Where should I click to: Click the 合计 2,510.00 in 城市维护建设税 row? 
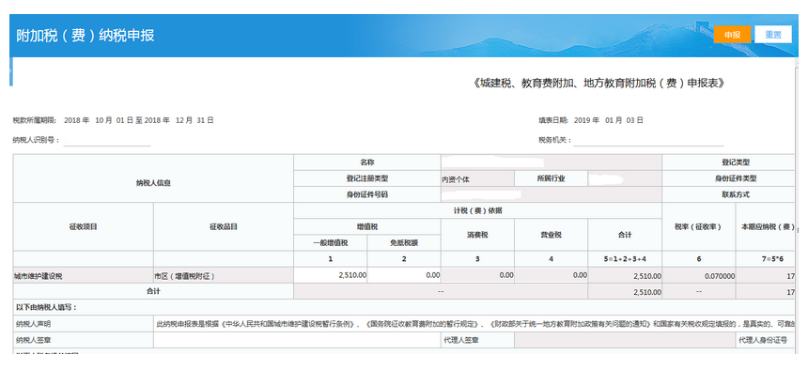[625, 275]
